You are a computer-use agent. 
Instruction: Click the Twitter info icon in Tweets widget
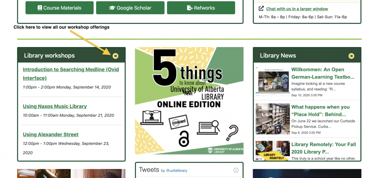(x=236, y=170)
